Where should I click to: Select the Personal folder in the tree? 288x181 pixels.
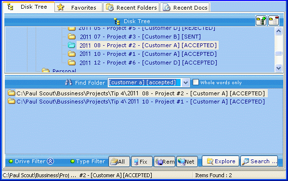coord(64,70)
